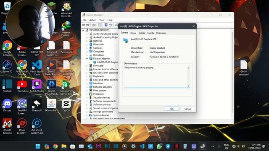Select the Computer tree item
This screenshot has height=151, width=269.
click(x=98, y=52)
